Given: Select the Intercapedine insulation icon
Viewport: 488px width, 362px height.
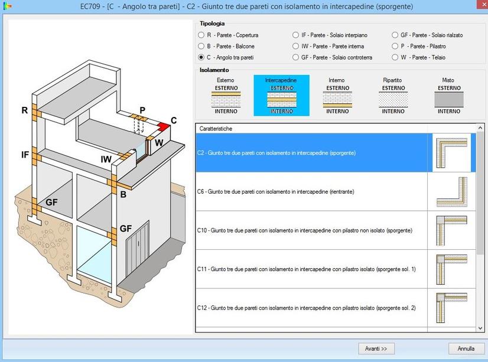Looking at the screenshot, I should pos(281,99).
